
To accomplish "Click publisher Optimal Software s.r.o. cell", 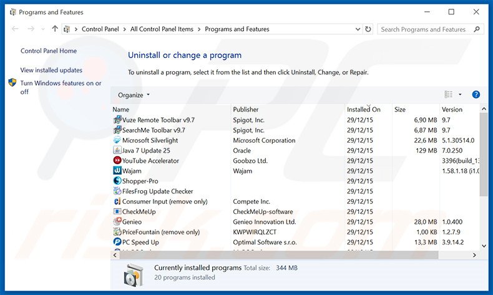I will tap(265, 242).
